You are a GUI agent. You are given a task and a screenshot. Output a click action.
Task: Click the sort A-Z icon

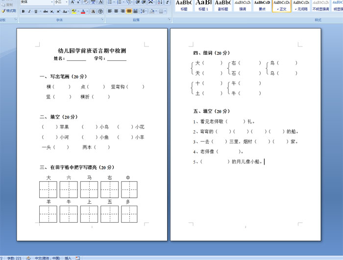click(160, 2)
